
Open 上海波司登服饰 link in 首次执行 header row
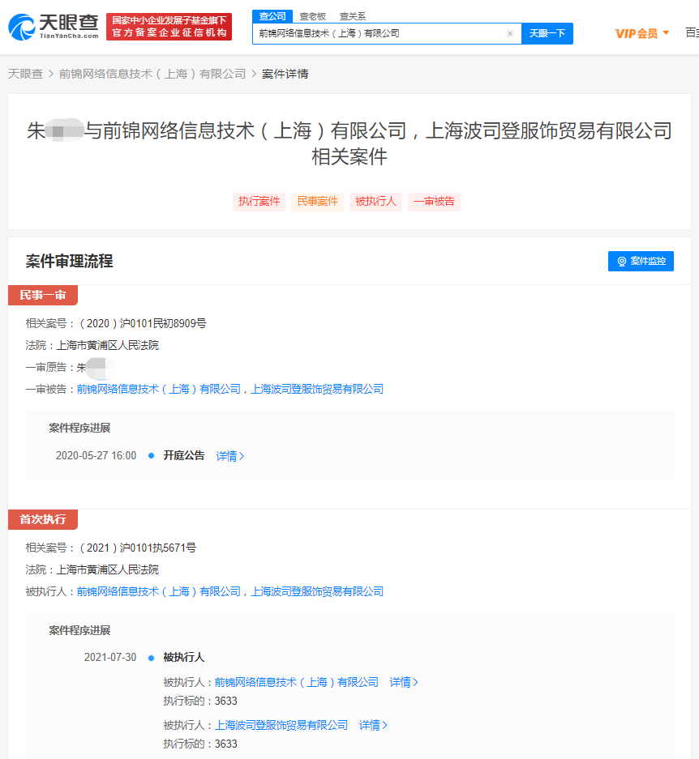[x=317, y=591]
